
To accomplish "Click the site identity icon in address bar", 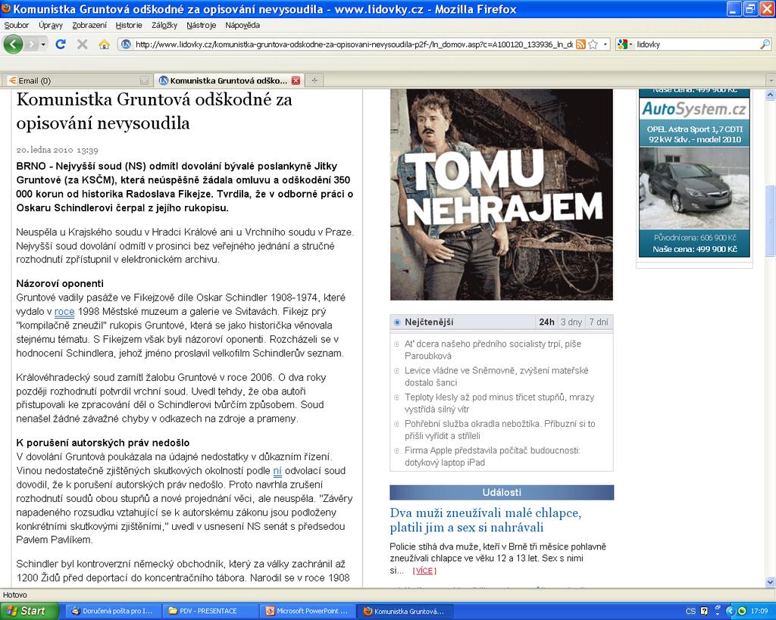I will pyautogui.click(x=127, y=45).
